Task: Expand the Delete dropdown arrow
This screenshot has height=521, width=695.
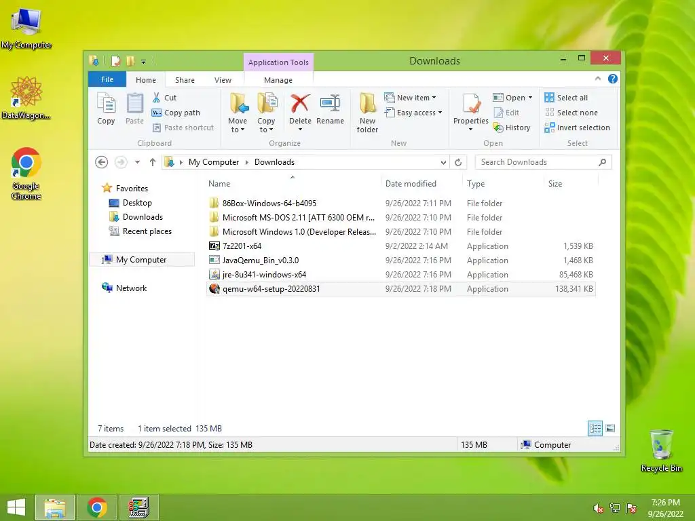Action: click(300, 130)
